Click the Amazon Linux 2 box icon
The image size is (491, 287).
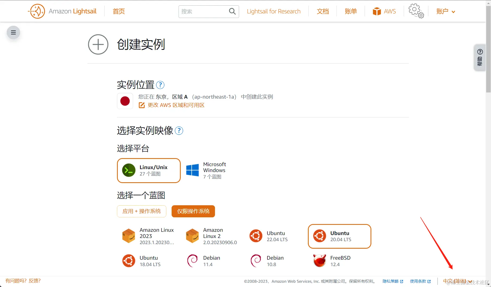pyautogui.click(x=192, y=236)
